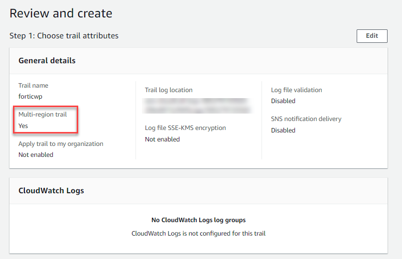Click the Yes value under Multi-region trail
The width and height of the screenshot is (402, 259).
(x=23, y=126)
